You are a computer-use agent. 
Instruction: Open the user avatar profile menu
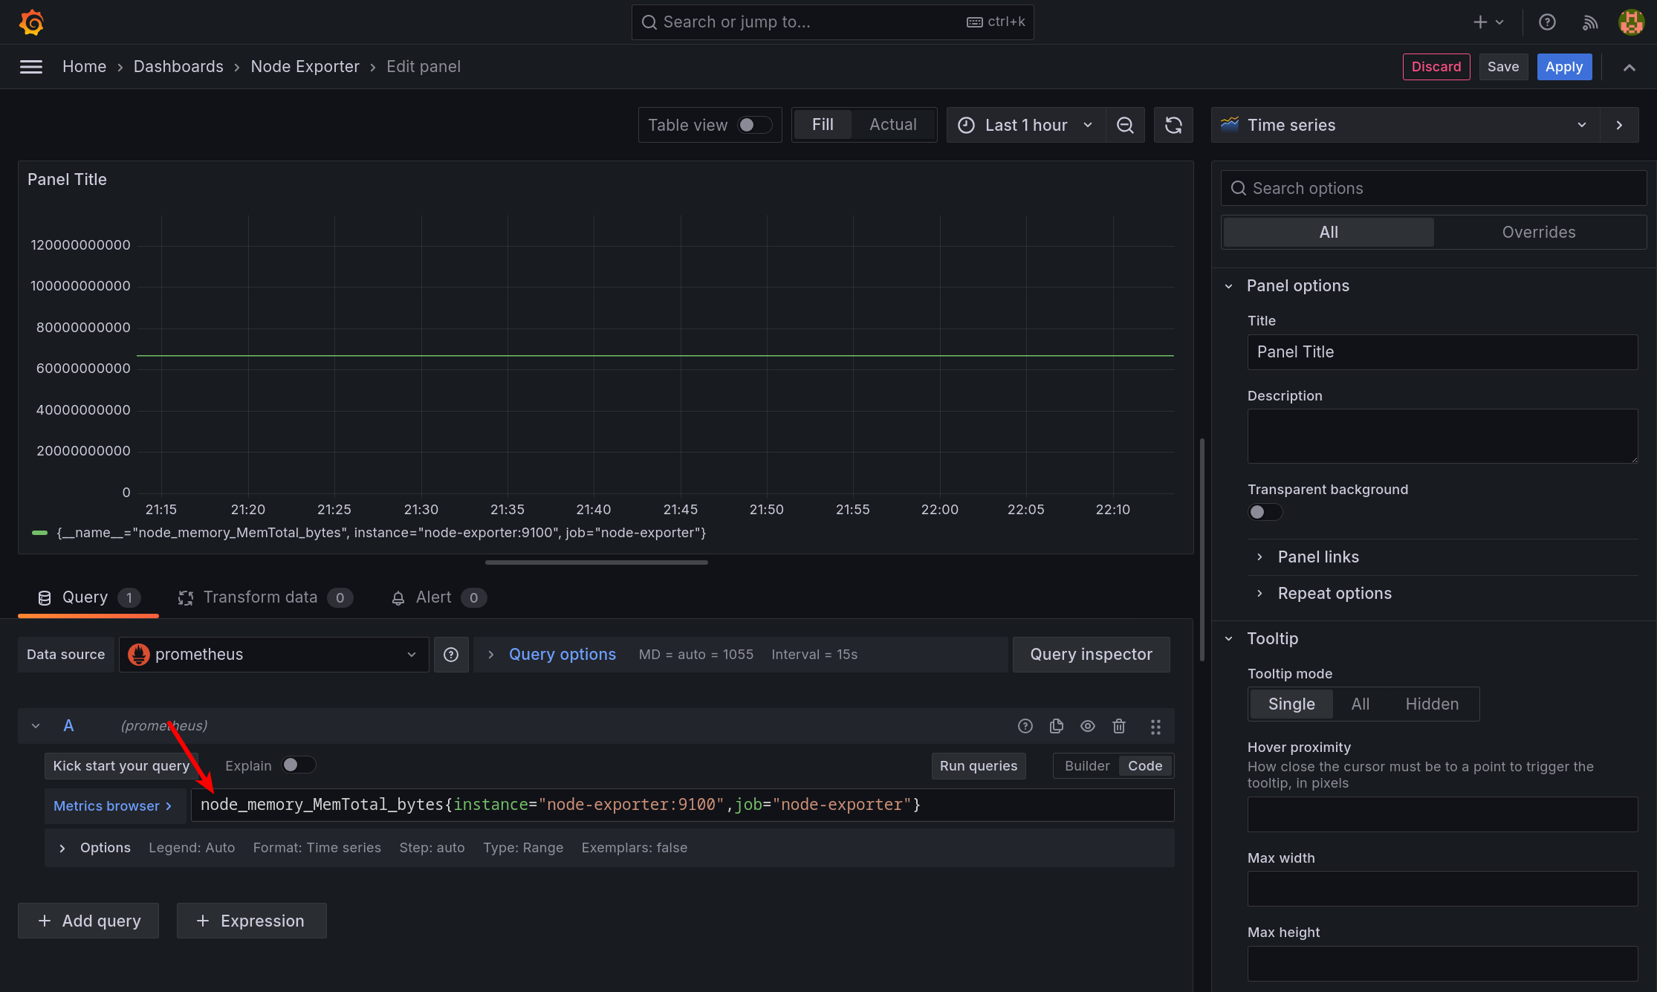click(1632, 22)
